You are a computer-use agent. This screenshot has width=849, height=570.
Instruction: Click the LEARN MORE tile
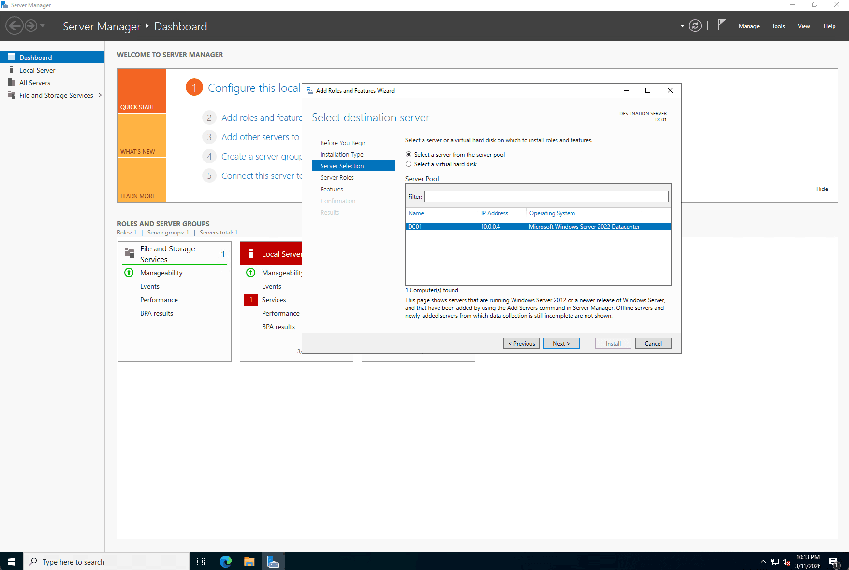(142, 180)
